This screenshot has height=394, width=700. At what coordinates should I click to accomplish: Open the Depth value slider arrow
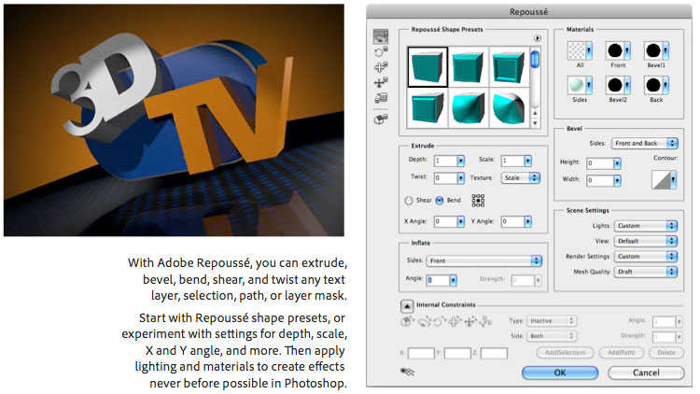461,161
